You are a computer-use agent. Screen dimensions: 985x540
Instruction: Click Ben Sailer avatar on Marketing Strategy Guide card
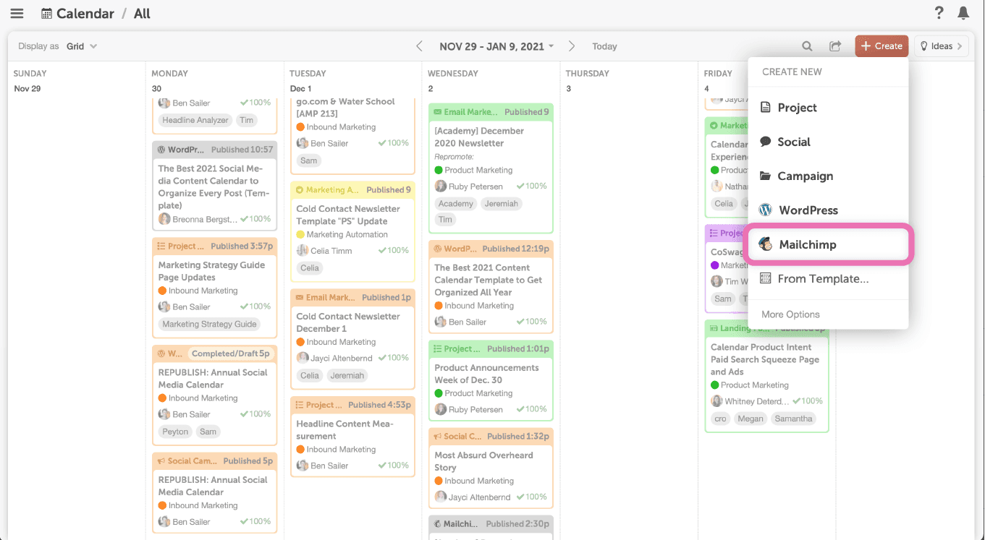click(x=164, y=307)
